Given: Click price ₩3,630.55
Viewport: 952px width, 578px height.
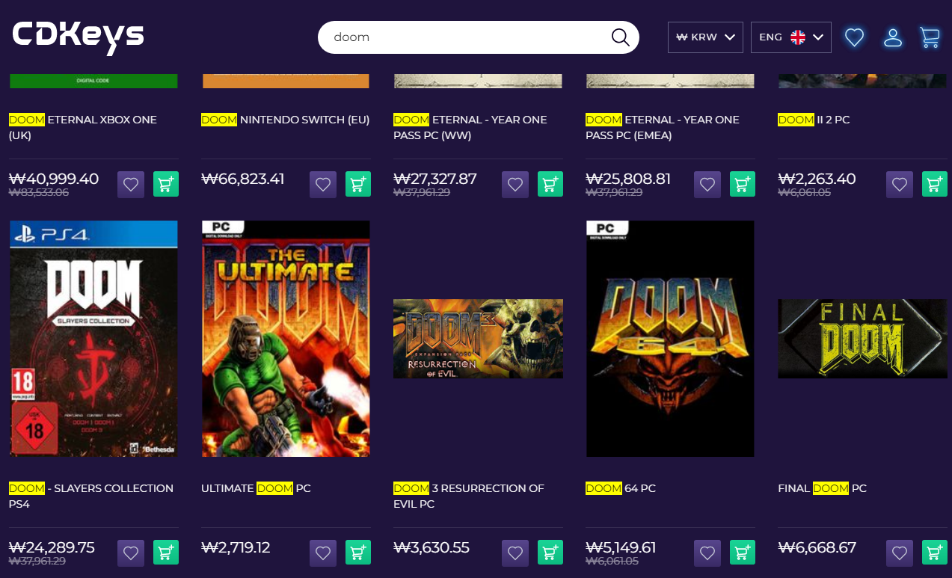Looking at the screenshot, I should pyautogui.click(x=432, y=548).
